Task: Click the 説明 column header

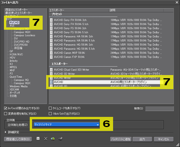Action: (136, 10)
